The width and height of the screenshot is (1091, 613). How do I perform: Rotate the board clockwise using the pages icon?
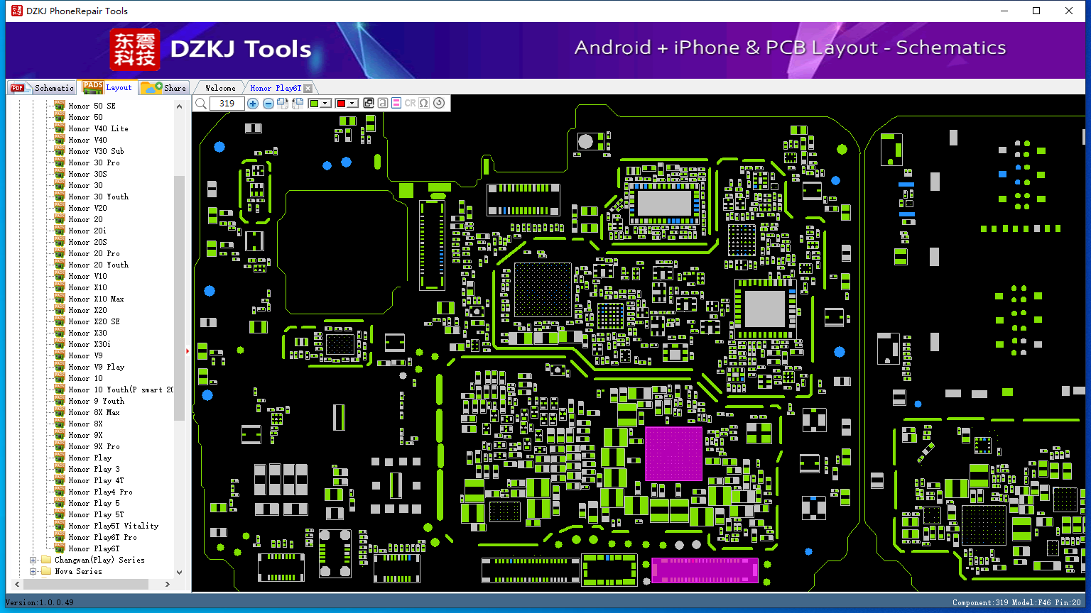(283, 104)
